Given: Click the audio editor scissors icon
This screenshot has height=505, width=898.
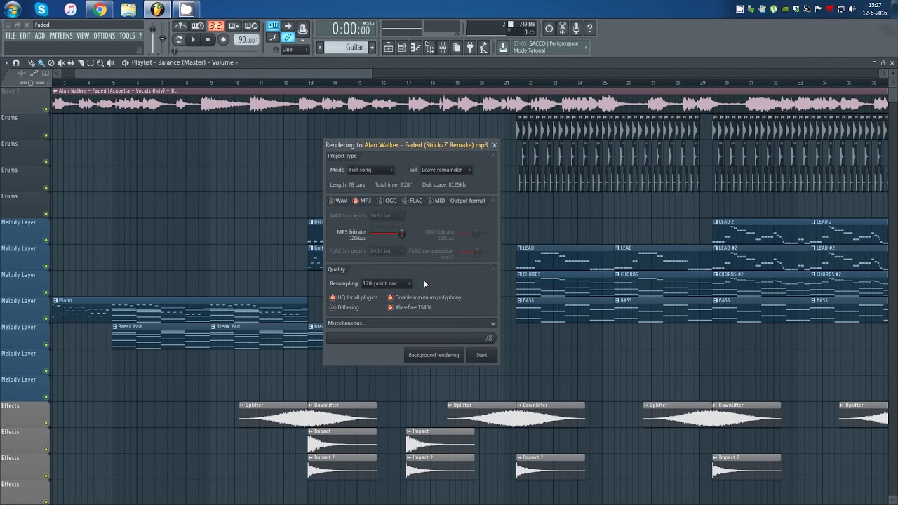Looking at the screenshot, I should click(x=562, y=28).
